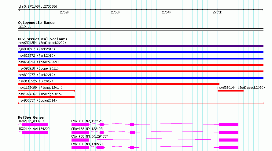The image size is (272, 151).
Task: Click the 2752k ruler mark
Action: coord(64,12)
